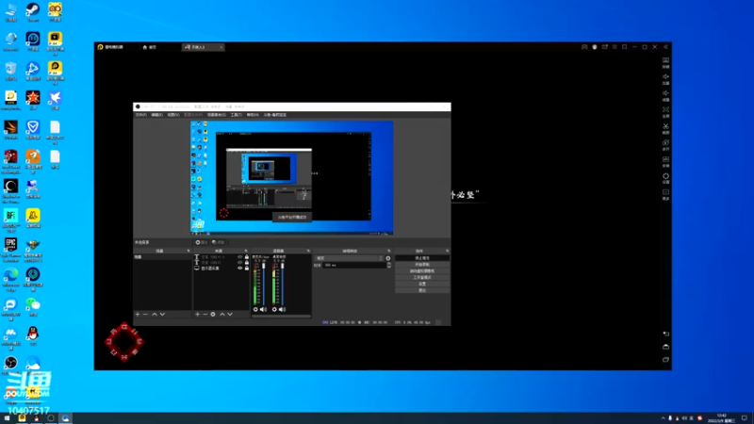Open the QQ penguin desktop shortcut
754x424 pixels.
point(33,335)
